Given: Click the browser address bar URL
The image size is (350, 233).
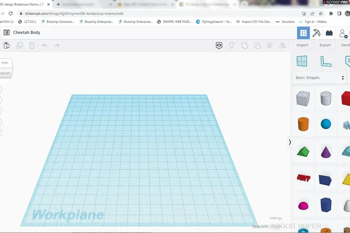Looking at the screenshot, I should click(x=74, y=14).
